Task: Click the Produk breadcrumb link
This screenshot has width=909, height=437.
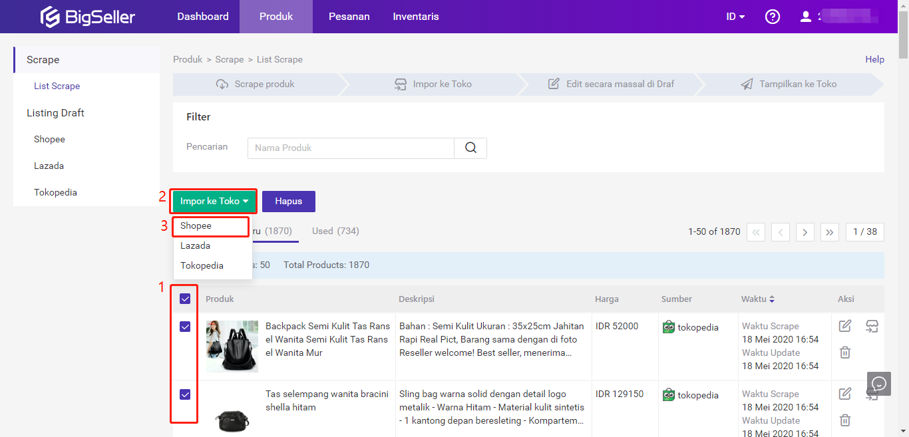Action: pyautogui.click(x=188, y=59)
